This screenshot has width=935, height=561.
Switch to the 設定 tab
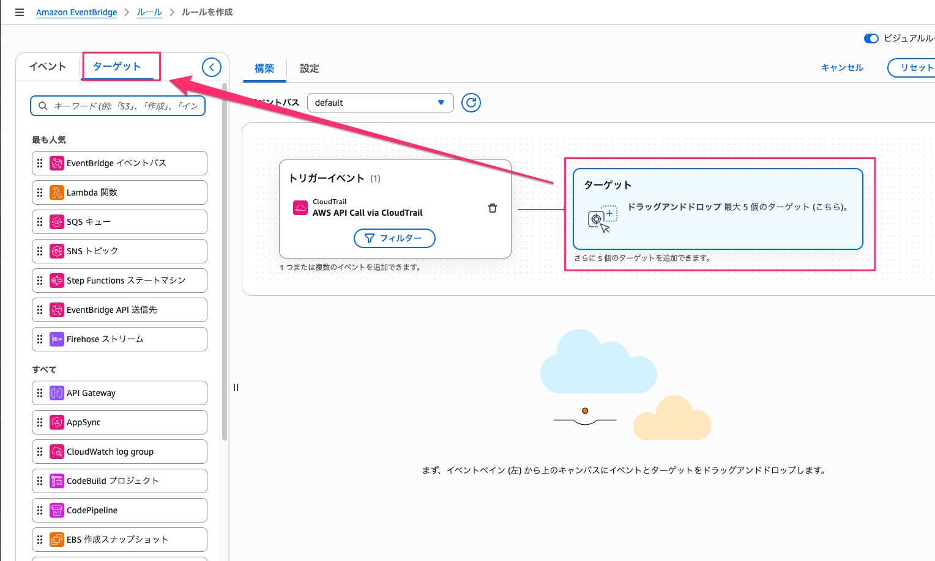click(310, 68)
